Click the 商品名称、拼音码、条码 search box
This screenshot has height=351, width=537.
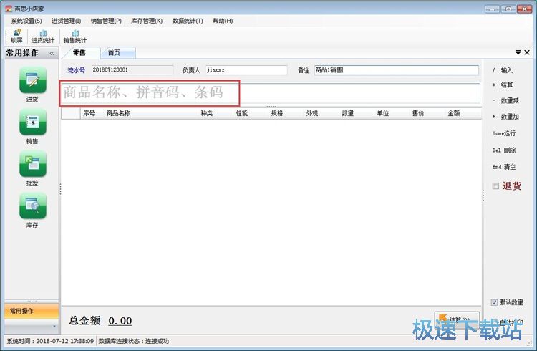[270, 92]
